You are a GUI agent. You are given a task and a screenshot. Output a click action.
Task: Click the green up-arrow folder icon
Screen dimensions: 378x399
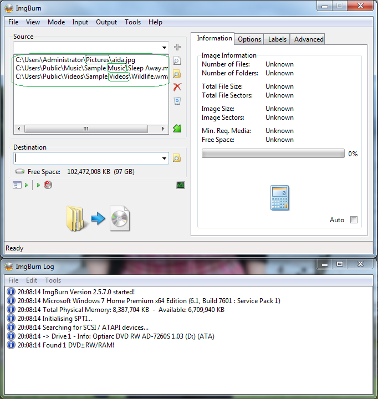click(177, 129)
